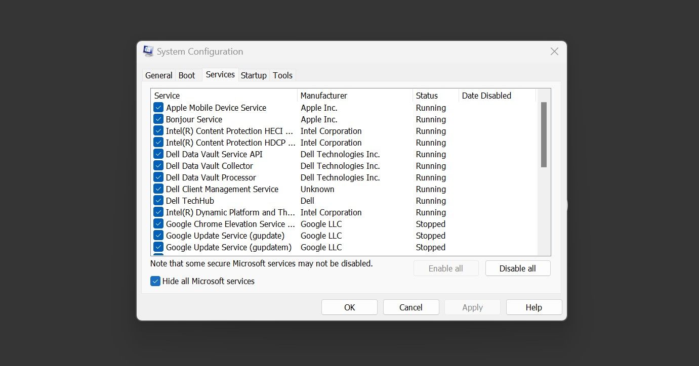Viewport: 699px width, 366px height.
Task: Open the General tab
Action: tap(158, 75)
